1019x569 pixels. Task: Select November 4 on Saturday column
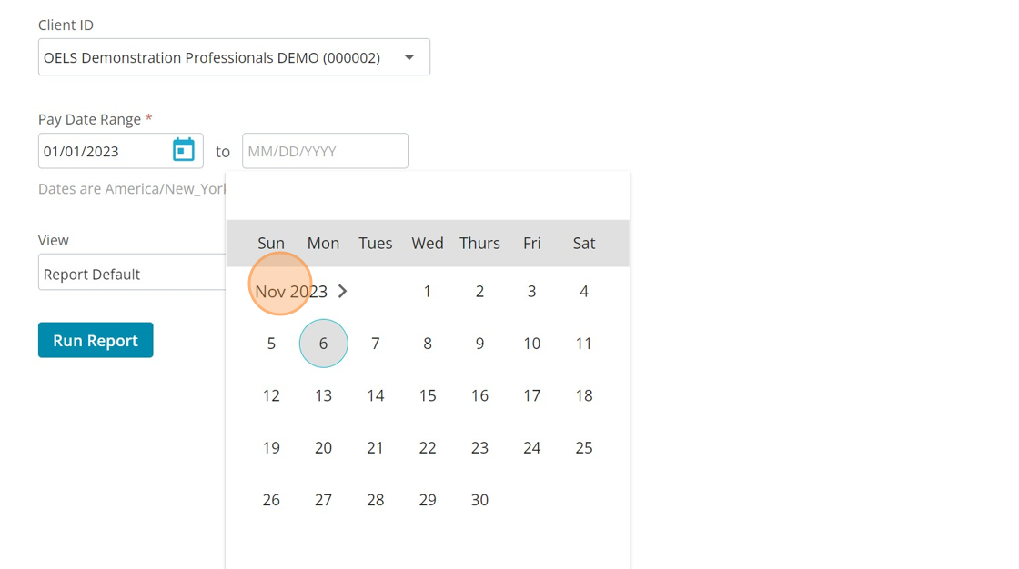point(584,292)
